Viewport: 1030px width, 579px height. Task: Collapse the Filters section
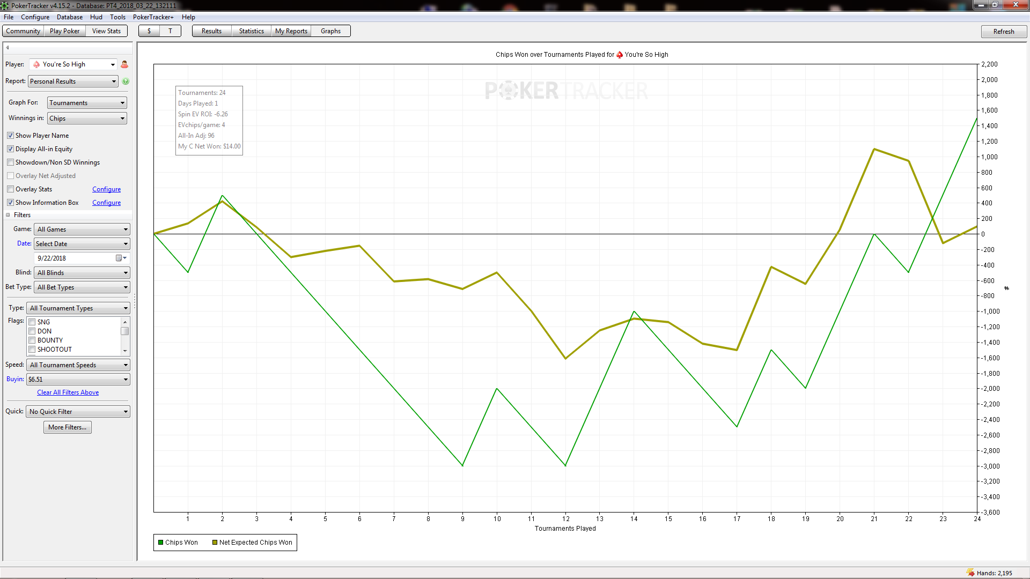(x=8, y=215)
